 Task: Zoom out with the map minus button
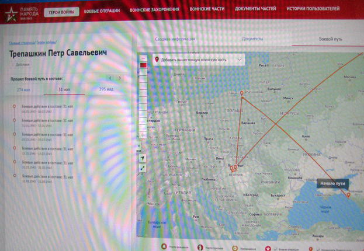[x=143, y=58]
